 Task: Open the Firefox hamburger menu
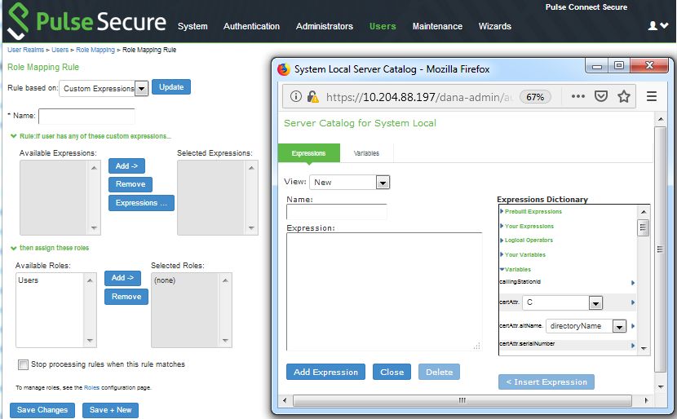pos(652,96)
